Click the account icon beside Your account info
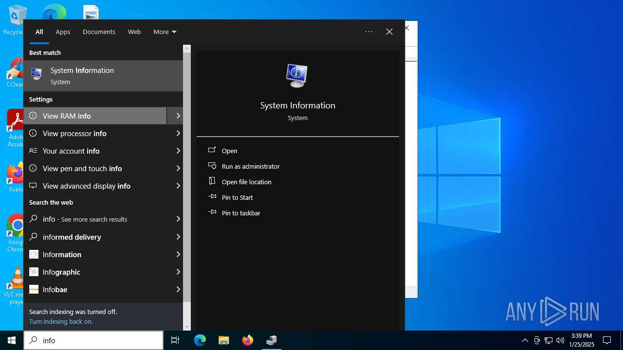 pyautogui.click(x=33, y=151)
